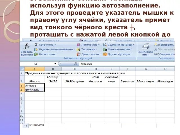Click the 'Дом бизнеса' header cell
180x135 pixels.
96,79
